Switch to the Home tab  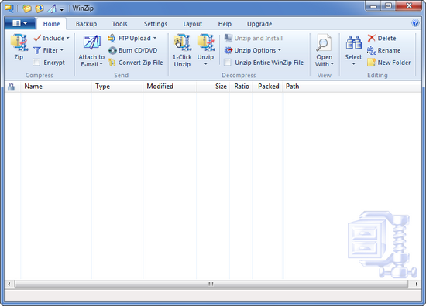tap(51, 24)
